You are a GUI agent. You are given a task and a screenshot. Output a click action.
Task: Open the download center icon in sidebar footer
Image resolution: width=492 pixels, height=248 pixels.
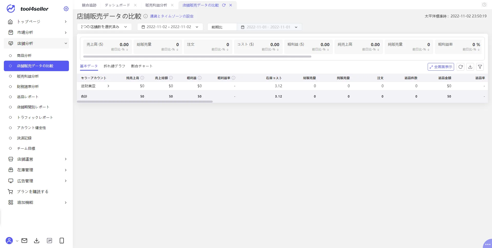[37, 241]
